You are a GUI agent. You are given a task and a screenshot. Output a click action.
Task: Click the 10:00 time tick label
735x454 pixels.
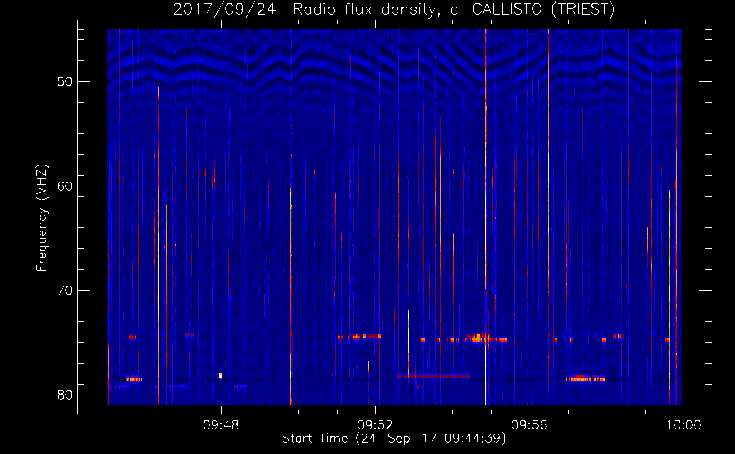click(x=684, y=425)
